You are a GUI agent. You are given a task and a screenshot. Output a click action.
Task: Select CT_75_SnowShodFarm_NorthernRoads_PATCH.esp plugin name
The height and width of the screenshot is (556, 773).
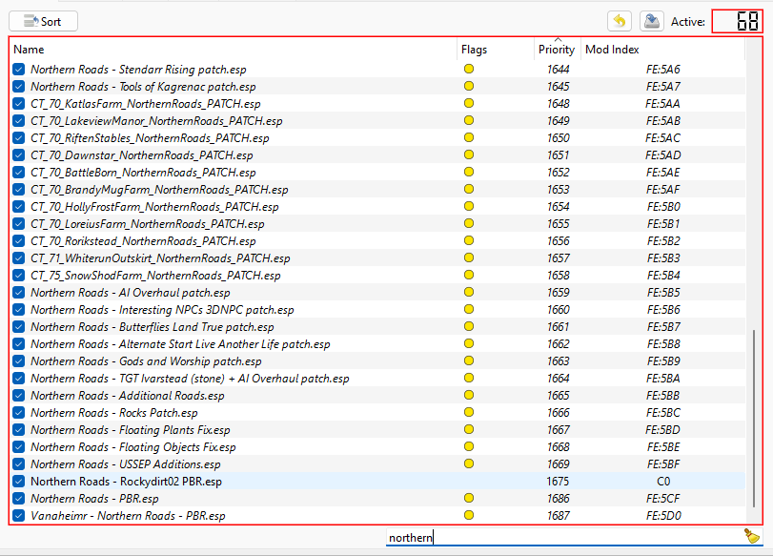[x=155, y=276]
